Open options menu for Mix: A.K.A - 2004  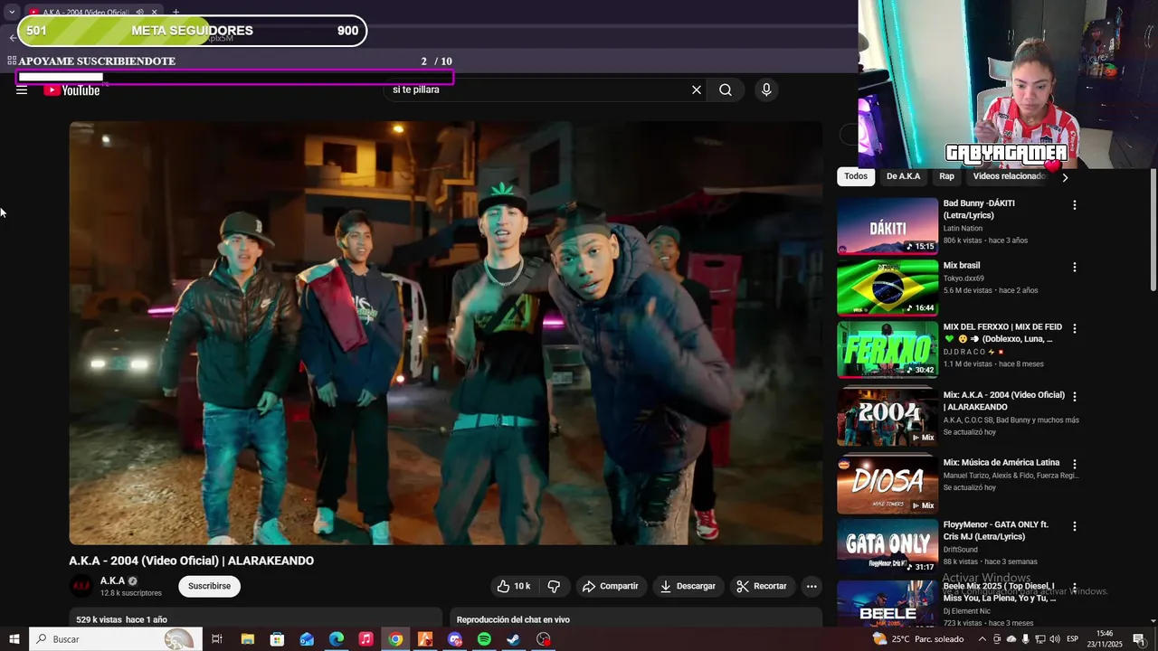tap(1075, 397)
